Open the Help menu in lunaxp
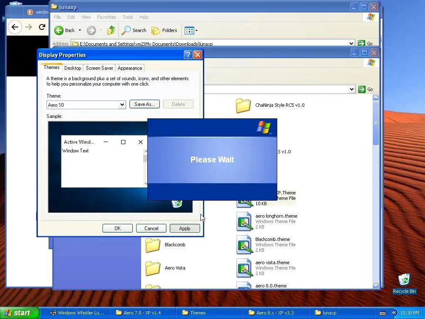Image resolution: width=425 pixels, height=319 pixels. click(144, 17)
